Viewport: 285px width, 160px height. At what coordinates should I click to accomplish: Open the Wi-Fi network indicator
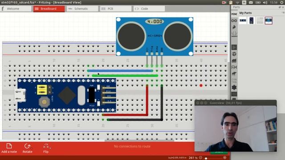237,2
